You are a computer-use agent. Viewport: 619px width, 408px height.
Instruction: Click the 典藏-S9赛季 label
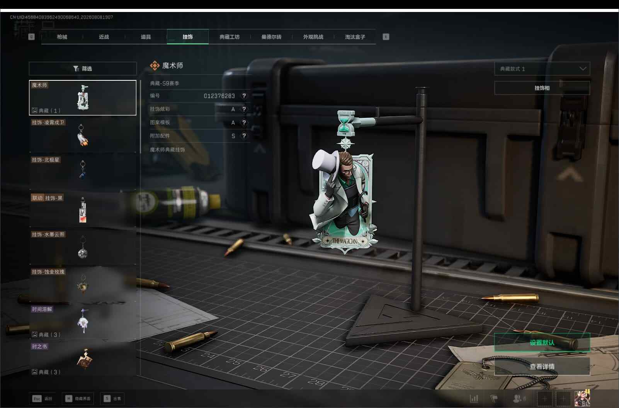(165, 83)
